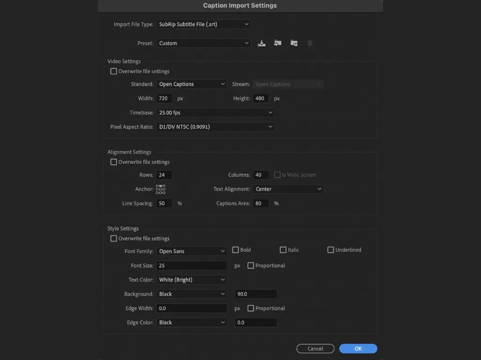The height and width of the screenshot is (360, 481).
Task: Open the Text Alignment dropdown showing Center
Action: pyautogui.click(x=288, y=189)
